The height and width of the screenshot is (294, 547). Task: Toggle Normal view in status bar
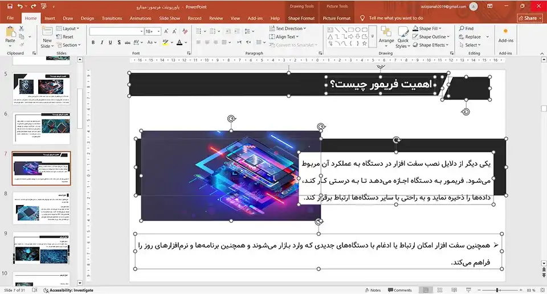coord(426,290)
